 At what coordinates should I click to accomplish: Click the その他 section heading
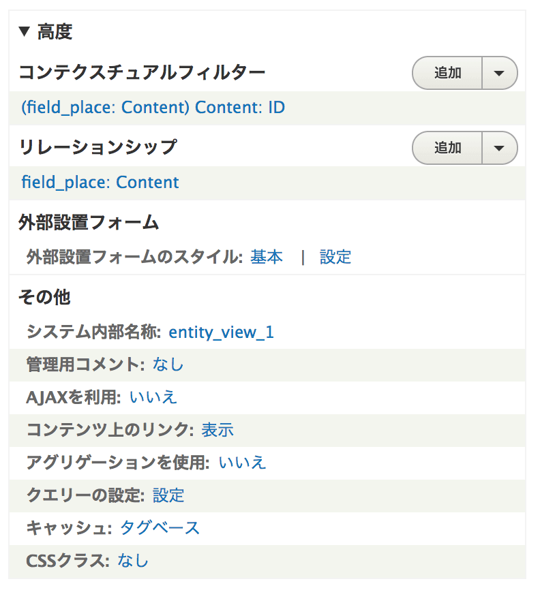point(44,296)
